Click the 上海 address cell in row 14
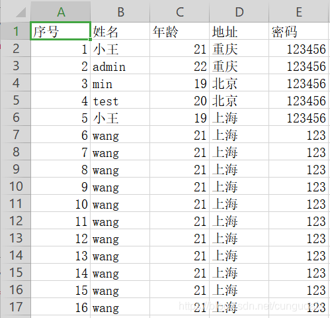The width and height of the screenshot is (330, 318). 239,255
